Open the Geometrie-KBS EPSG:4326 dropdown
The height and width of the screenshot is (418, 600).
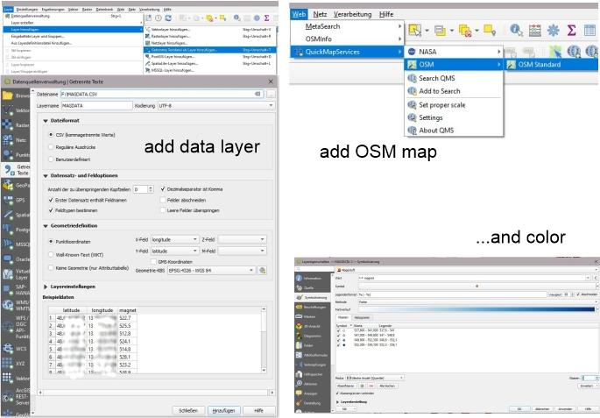pos(211,270)
